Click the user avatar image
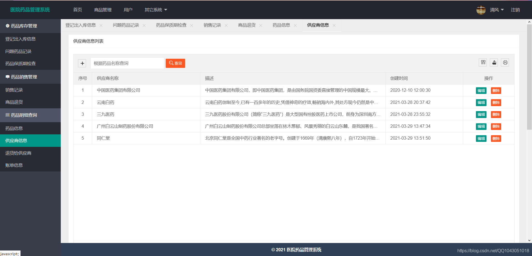The height and width of the screenshot is (256, 532). pos(481,10)
